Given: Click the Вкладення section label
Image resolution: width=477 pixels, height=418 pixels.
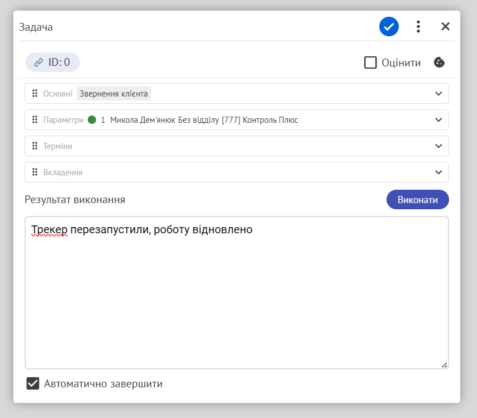Looking at the screenshot, I should [x=63, y=172].
